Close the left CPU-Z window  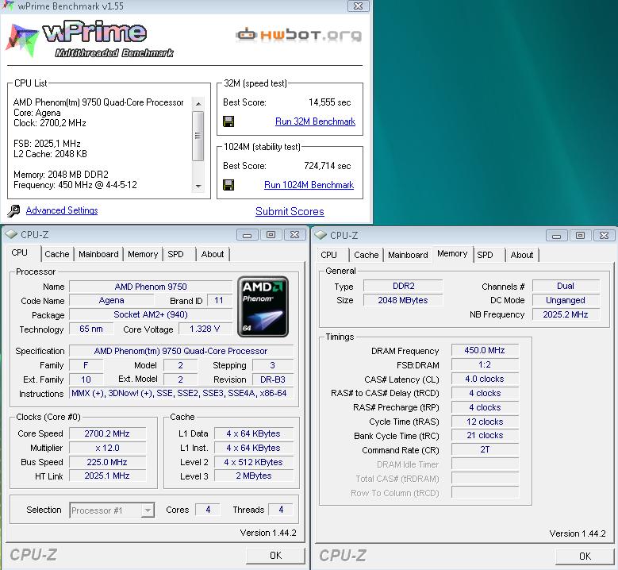tap(294, 235)
